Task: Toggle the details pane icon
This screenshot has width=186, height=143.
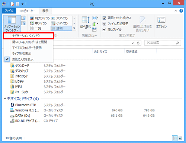Action: (x=23, y=23)
